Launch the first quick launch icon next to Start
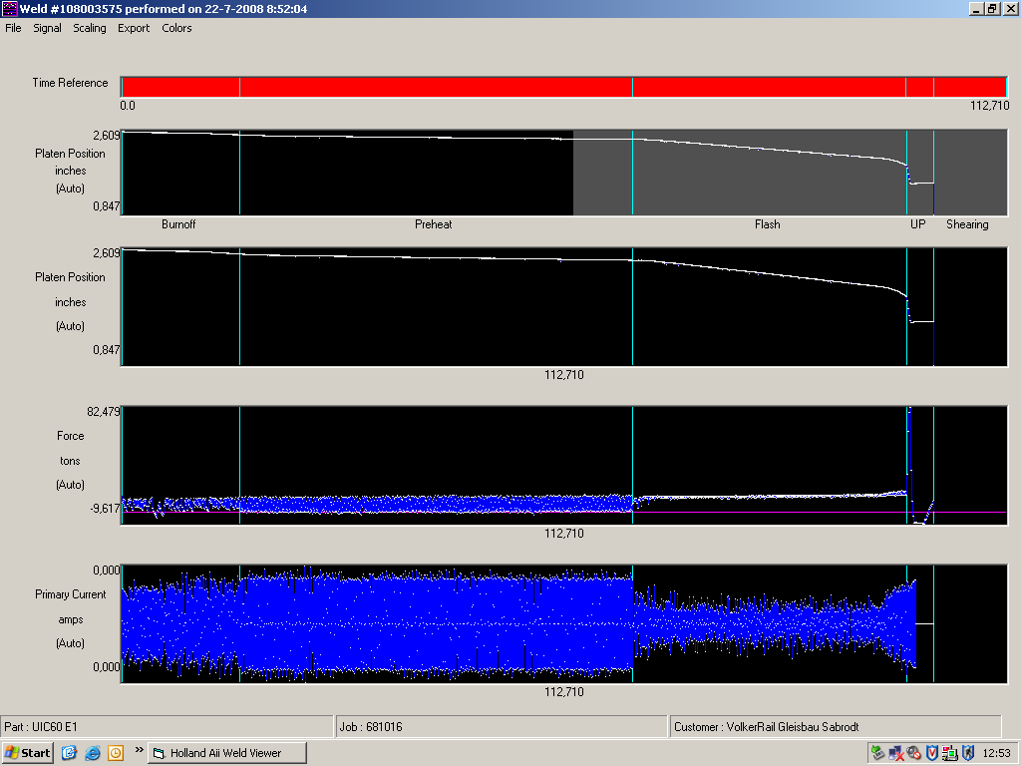 (x=69, y=753)
